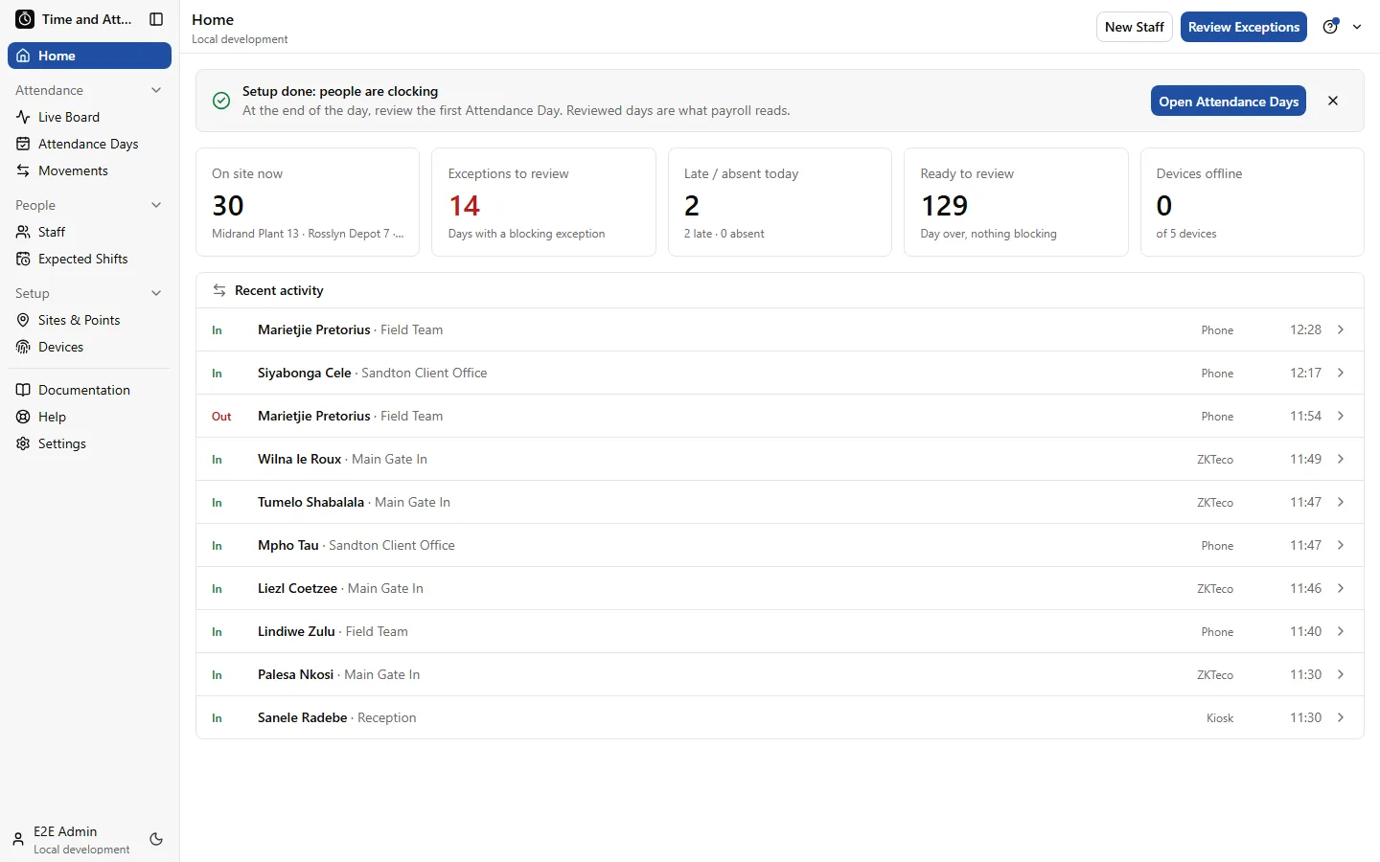Collapse the People sidebar section
The width and height of the screenshot is (1380, 862).
[x=156, y=205]
